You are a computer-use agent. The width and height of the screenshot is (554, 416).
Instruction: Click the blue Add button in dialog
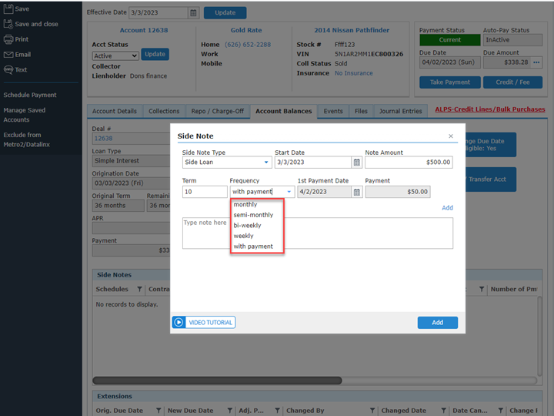[437, 323]
